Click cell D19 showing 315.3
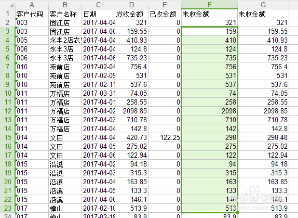Image resolution: width=298 pixels, height=218 pixels. [131, 173]
